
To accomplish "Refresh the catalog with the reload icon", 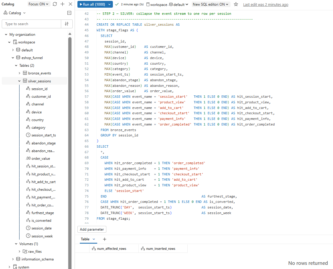I will pyautogui.click(x=55, y=4).
